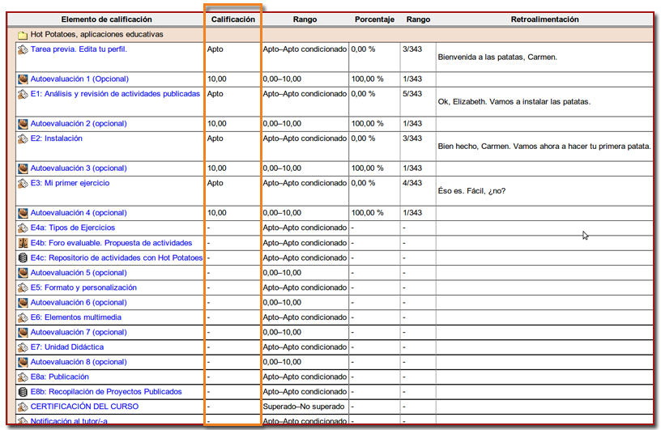Click the assignment icon beside Tarea previa
Screen dimensions: 661x430
coord(23,49)
